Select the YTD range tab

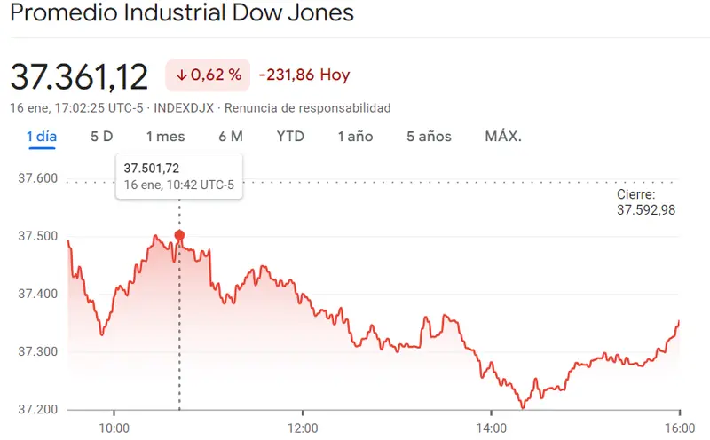[290, 137]
